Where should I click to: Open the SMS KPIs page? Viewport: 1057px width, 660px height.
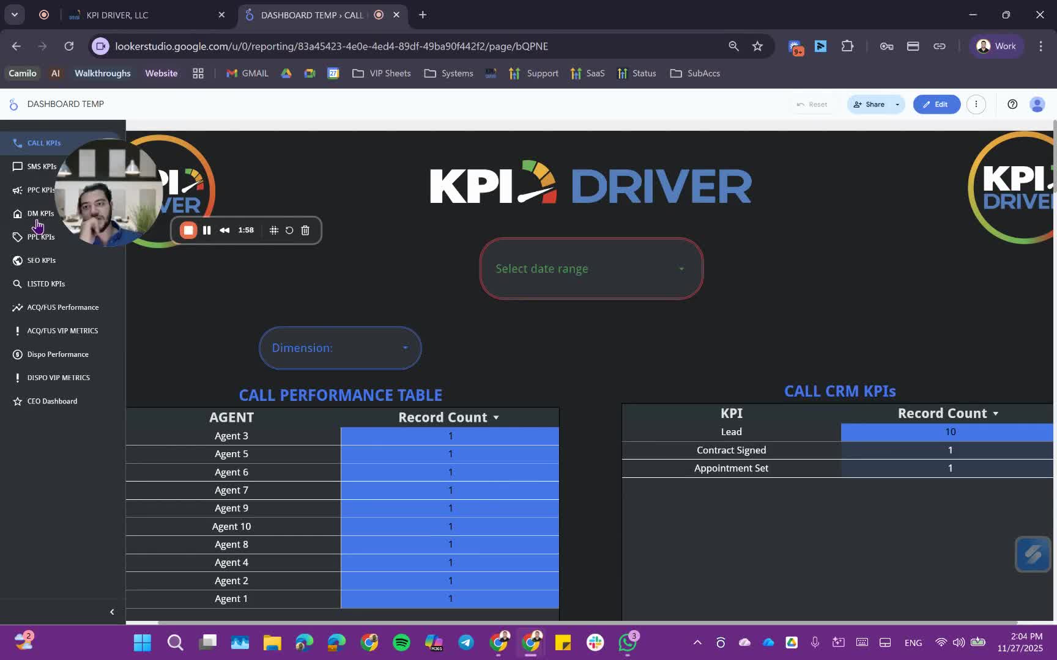pyautogui.click(x=42, y=166)
